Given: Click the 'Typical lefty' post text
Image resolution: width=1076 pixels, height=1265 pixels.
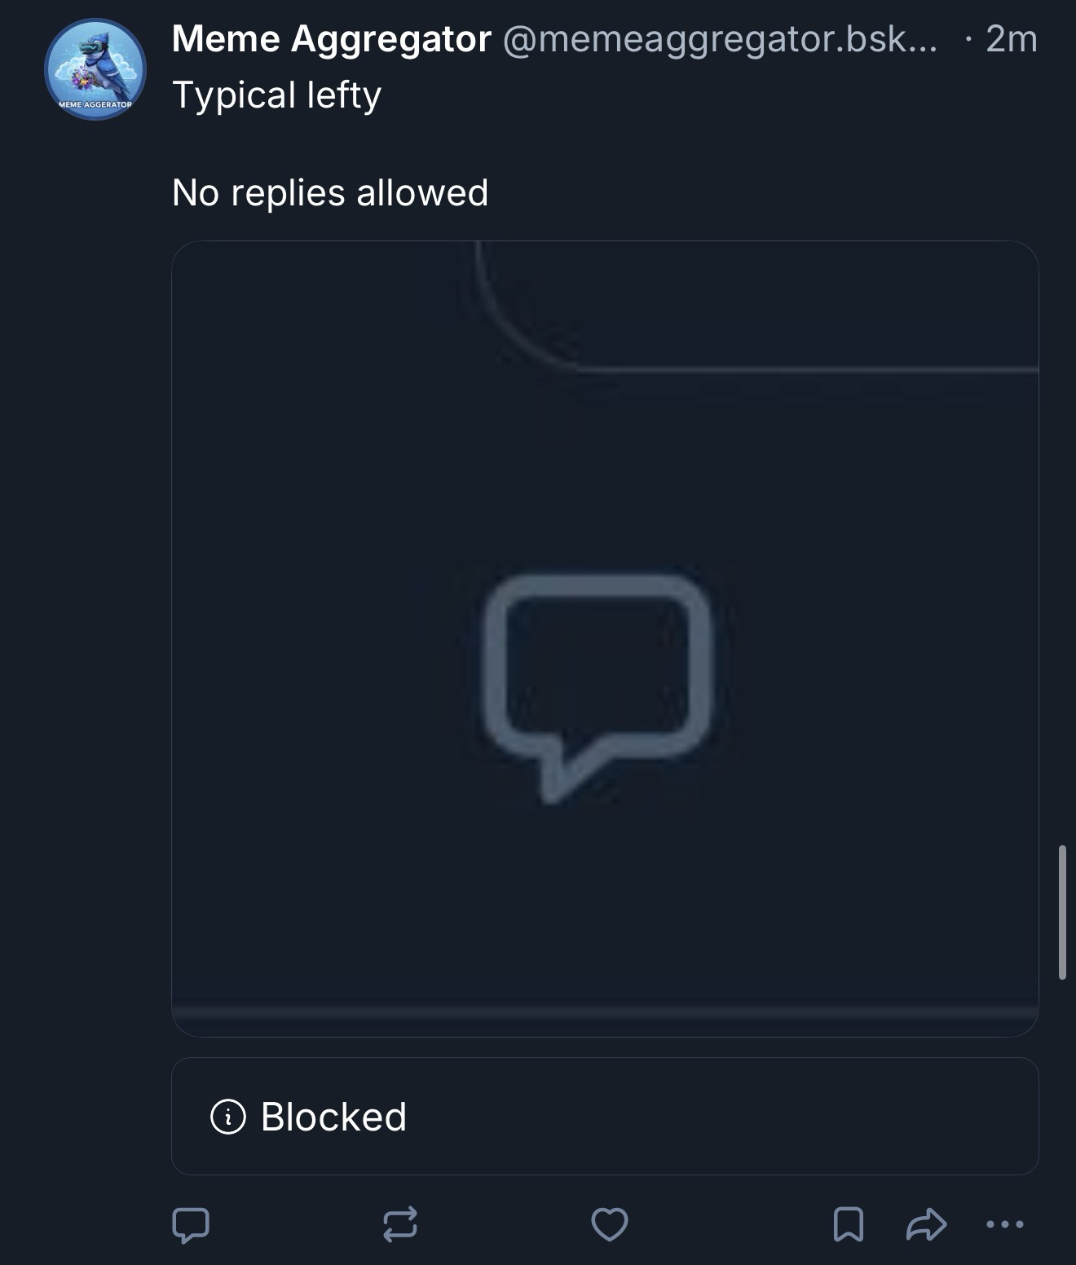Looking at the screenshot, I should pyautogui.click(x=277, y=95).
